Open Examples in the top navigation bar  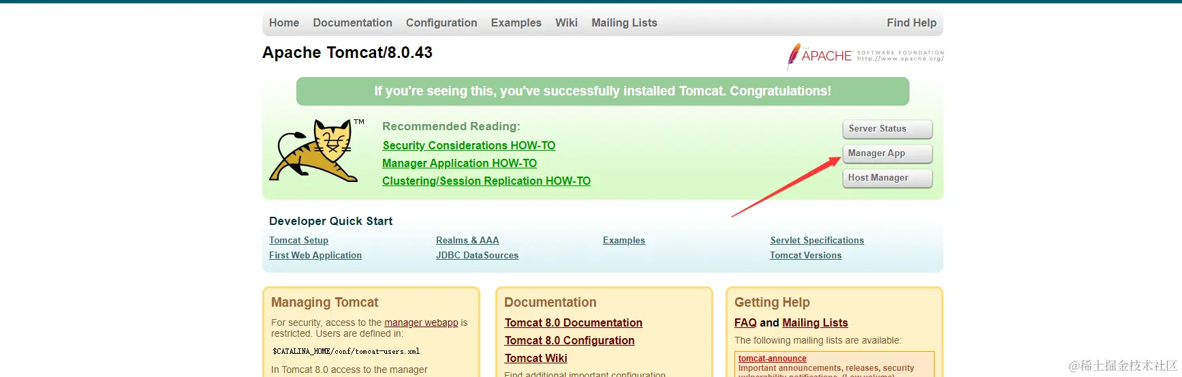516,22
